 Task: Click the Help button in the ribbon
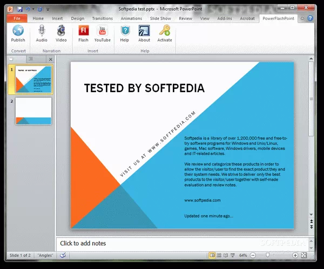click(x=125, y=31)
